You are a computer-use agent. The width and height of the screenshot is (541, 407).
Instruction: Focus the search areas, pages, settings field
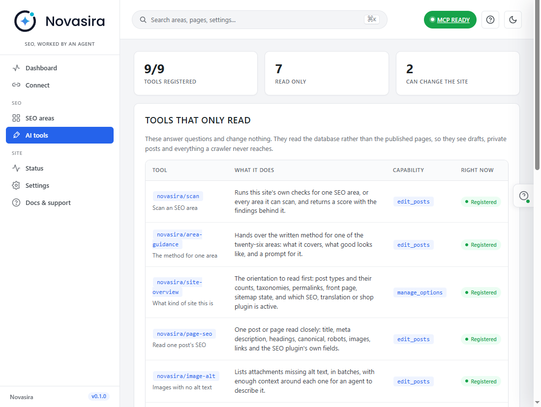[260, 20]
